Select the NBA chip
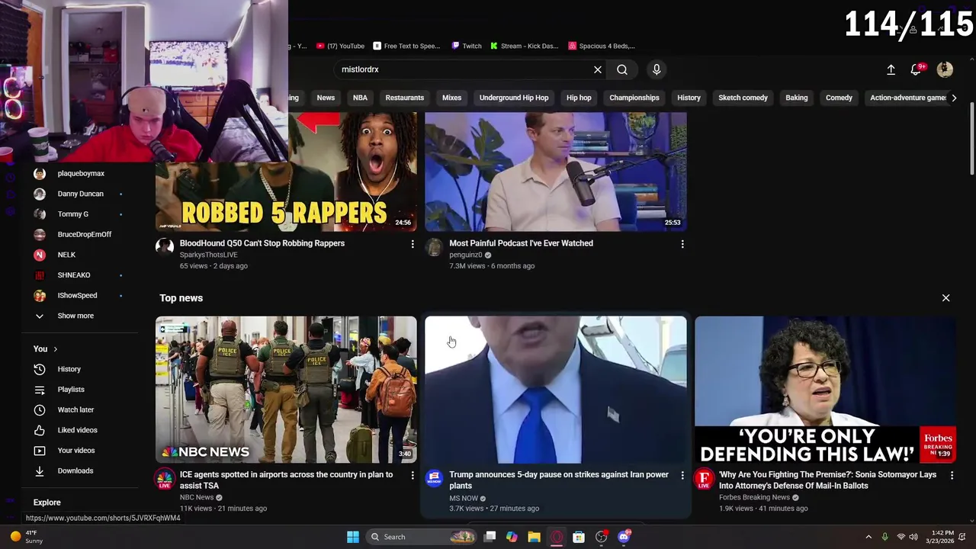The width and height of the screenshot is (976, 549). point(360,98)
